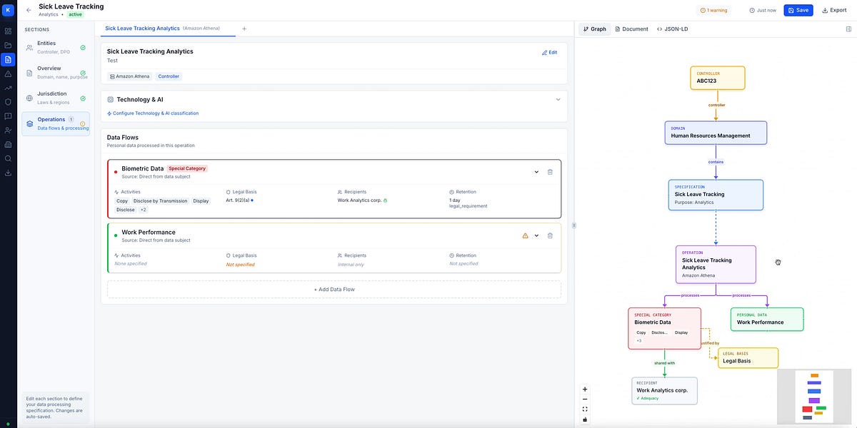The width and height of the screenshot is (857, 428).
Task: Add a new operation tab with plus icon
Action: [x=244, y=29]
